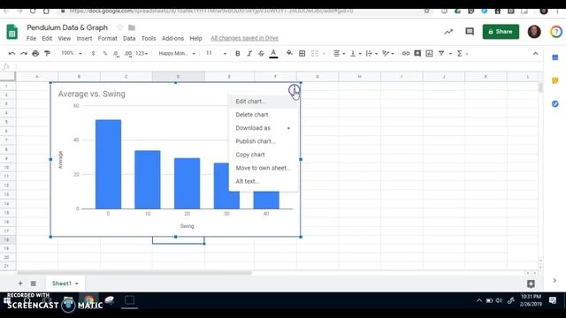Insert a comment via toolbar icon
Viewport: 566px width, 318px height.
coord(417,53)
